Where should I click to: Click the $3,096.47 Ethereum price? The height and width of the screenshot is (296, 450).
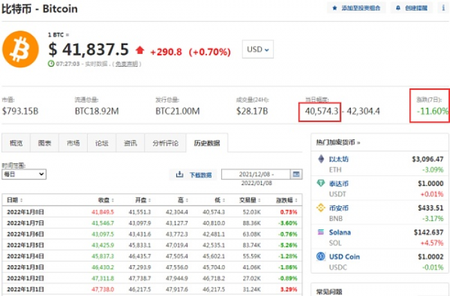[428, 159]
